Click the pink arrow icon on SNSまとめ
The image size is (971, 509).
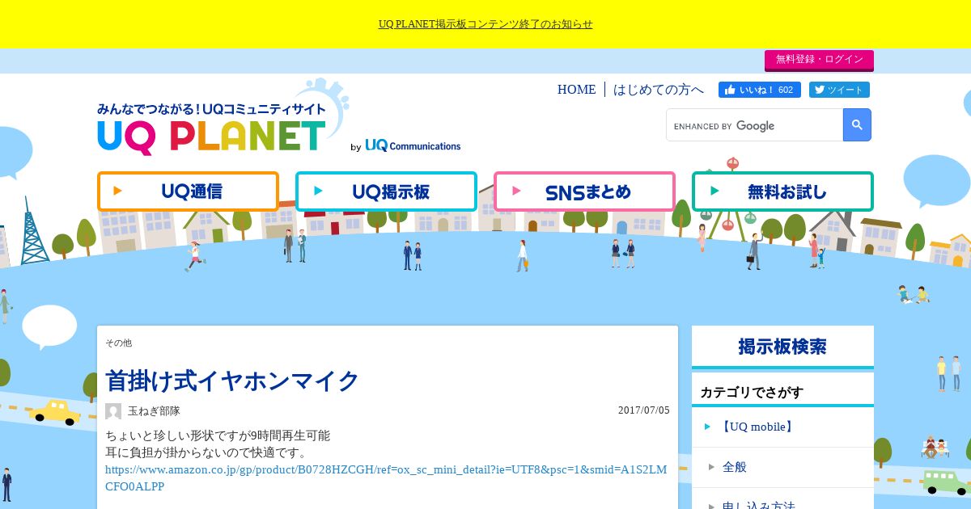[x=516, y=191]
